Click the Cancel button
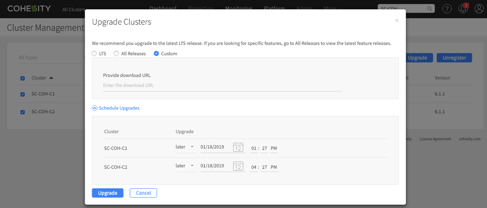Viewport: 487px width, 208px height. click(x=143, y=193)
